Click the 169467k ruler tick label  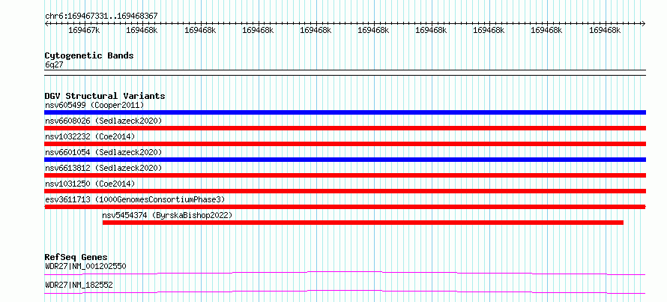coord(84,30)
